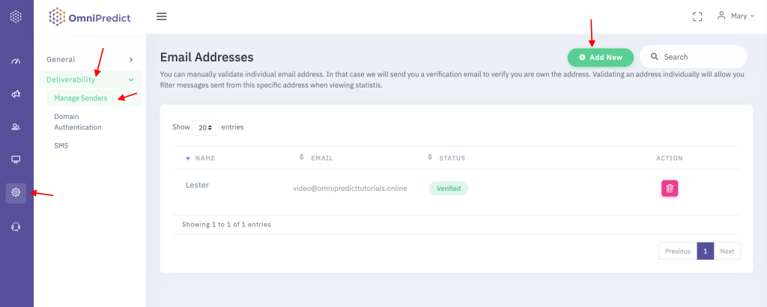Click the monitor icon in sidebar
767x307 pixels.
click(16, 159)
